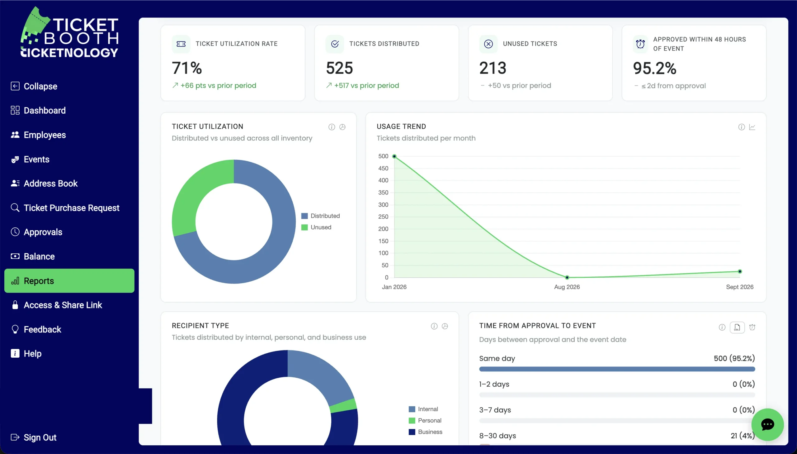
Task: Click the Usage Trend info icon
Action: pyautogui.click(x=742, y=127)
